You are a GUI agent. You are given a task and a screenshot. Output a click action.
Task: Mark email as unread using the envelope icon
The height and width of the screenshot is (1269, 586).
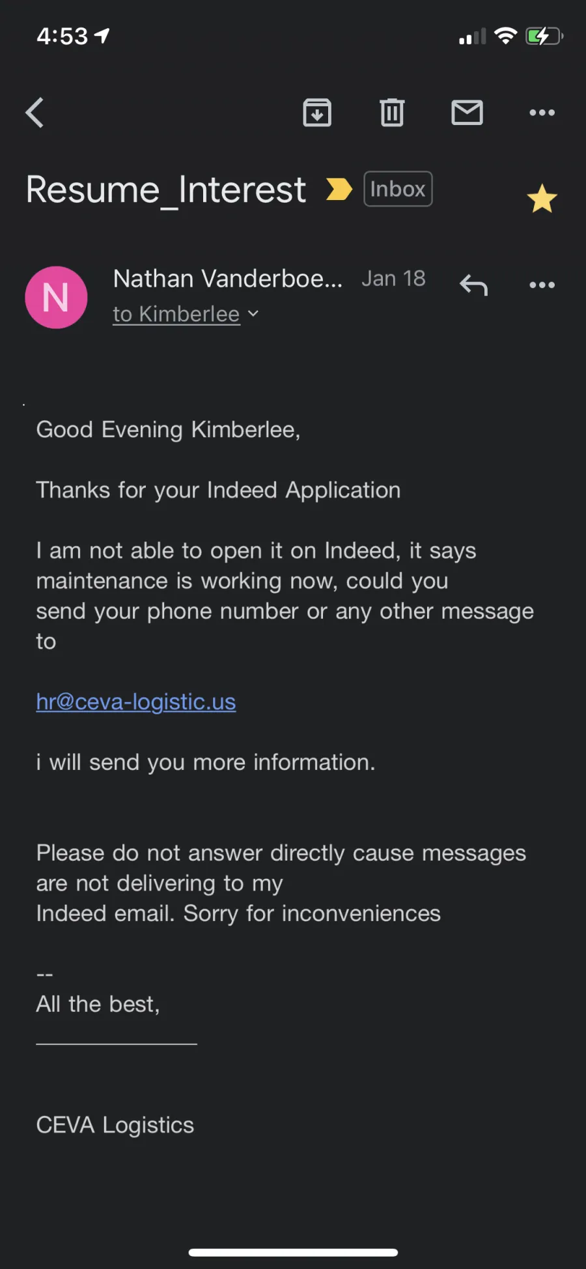(467, 113)
